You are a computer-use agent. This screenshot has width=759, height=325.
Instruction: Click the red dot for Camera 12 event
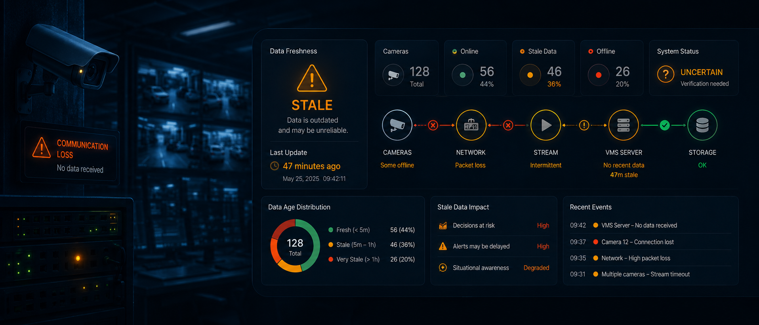pos(595,242)
